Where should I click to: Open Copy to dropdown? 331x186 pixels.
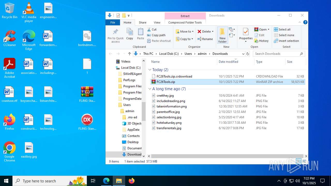(185, 39)
